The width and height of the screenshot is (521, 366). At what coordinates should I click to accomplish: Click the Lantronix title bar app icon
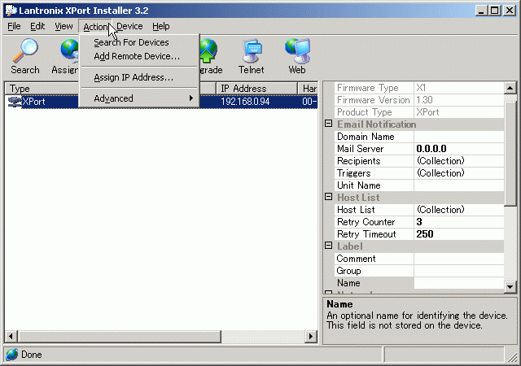[x=11, y=10]
